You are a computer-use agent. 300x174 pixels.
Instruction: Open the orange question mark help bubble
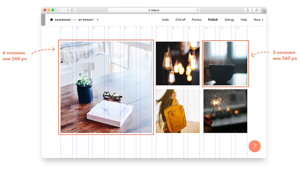click(254, 146)
